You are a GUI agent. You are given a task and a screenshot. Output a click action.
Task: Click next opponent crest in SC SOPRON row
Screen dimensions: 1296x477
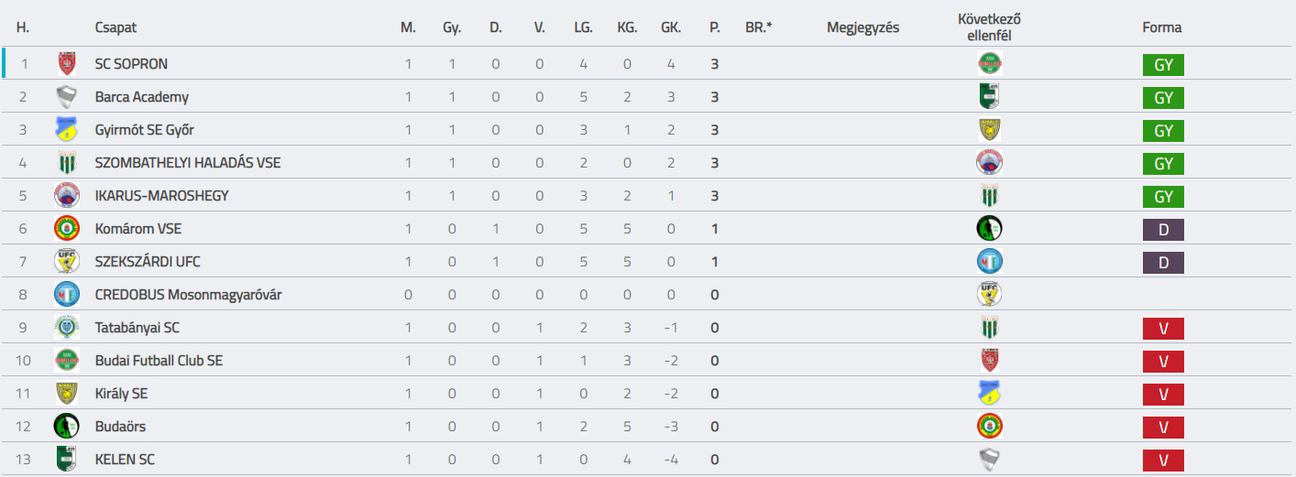(989, 64)
